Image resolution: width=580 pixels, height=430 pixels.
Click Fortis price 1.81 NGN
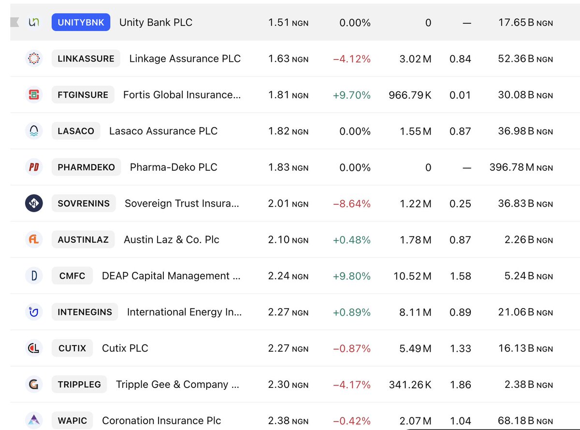288,95
